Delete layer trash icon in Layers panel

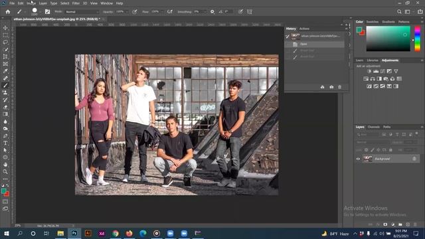(415, 224)
